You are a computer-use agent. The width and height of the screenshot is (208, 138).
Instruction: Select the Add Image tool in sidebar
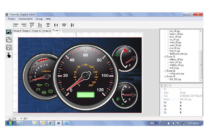[9, 32]
